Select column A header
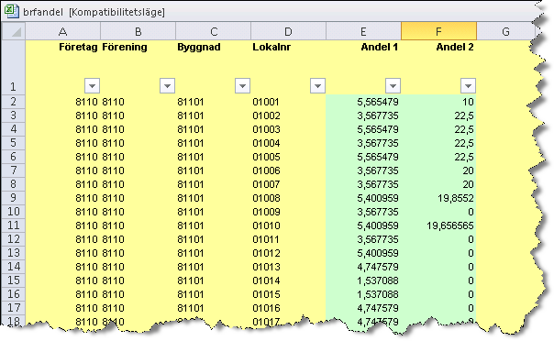The width and height of the screenshot is (554, 341). 63,31
